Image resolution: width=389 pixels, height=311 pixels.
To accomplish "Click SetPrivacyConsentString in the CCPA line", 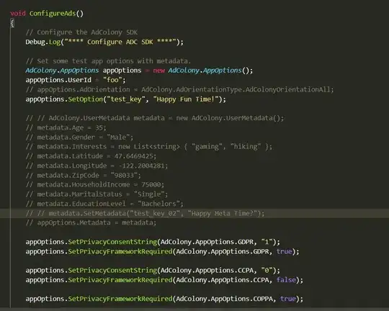I will coord(112,271).
